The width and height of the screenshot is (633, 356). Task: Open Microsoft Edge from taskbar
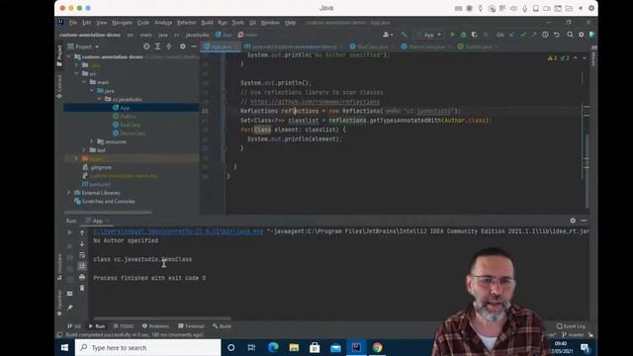pyautogui.click(x=273, y=347)
